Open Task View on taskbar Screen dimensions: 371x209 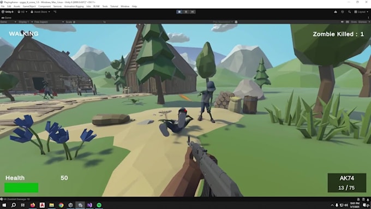click(x=23, y=205)
